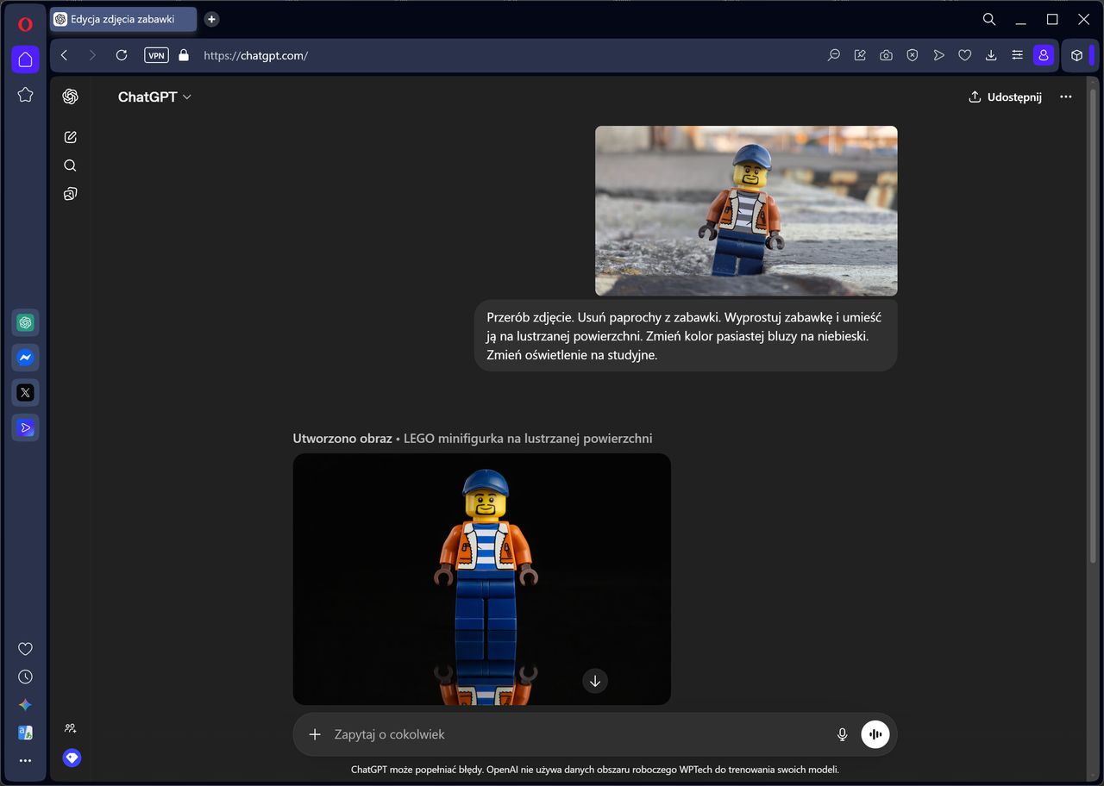Open the ChatGPT image library icon
This screenshot has width=1104, height=786.
(x=71, y=194)
